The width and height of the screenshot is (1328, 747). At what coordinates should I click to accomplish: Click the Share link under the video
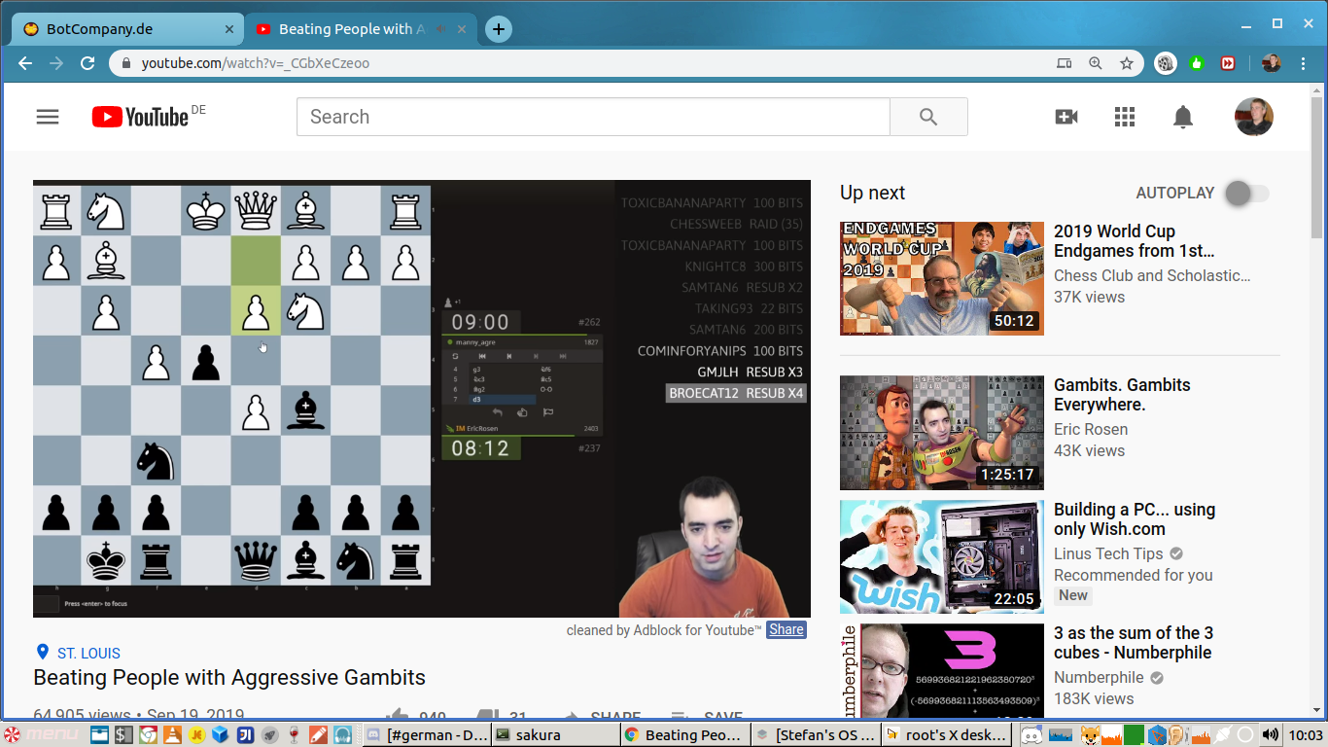(x=786, y=629)
